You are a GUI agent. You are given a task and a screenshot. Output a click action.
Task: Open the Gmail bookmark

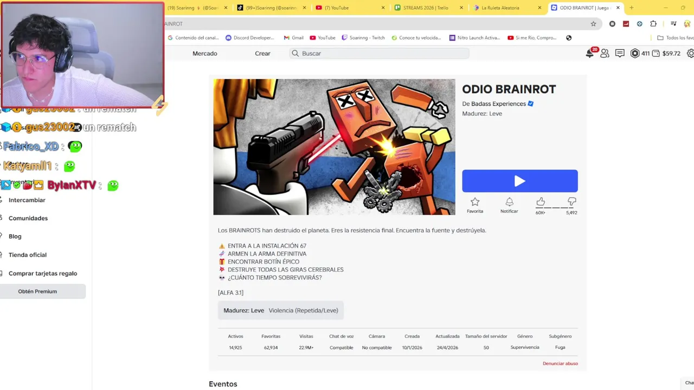293,38
